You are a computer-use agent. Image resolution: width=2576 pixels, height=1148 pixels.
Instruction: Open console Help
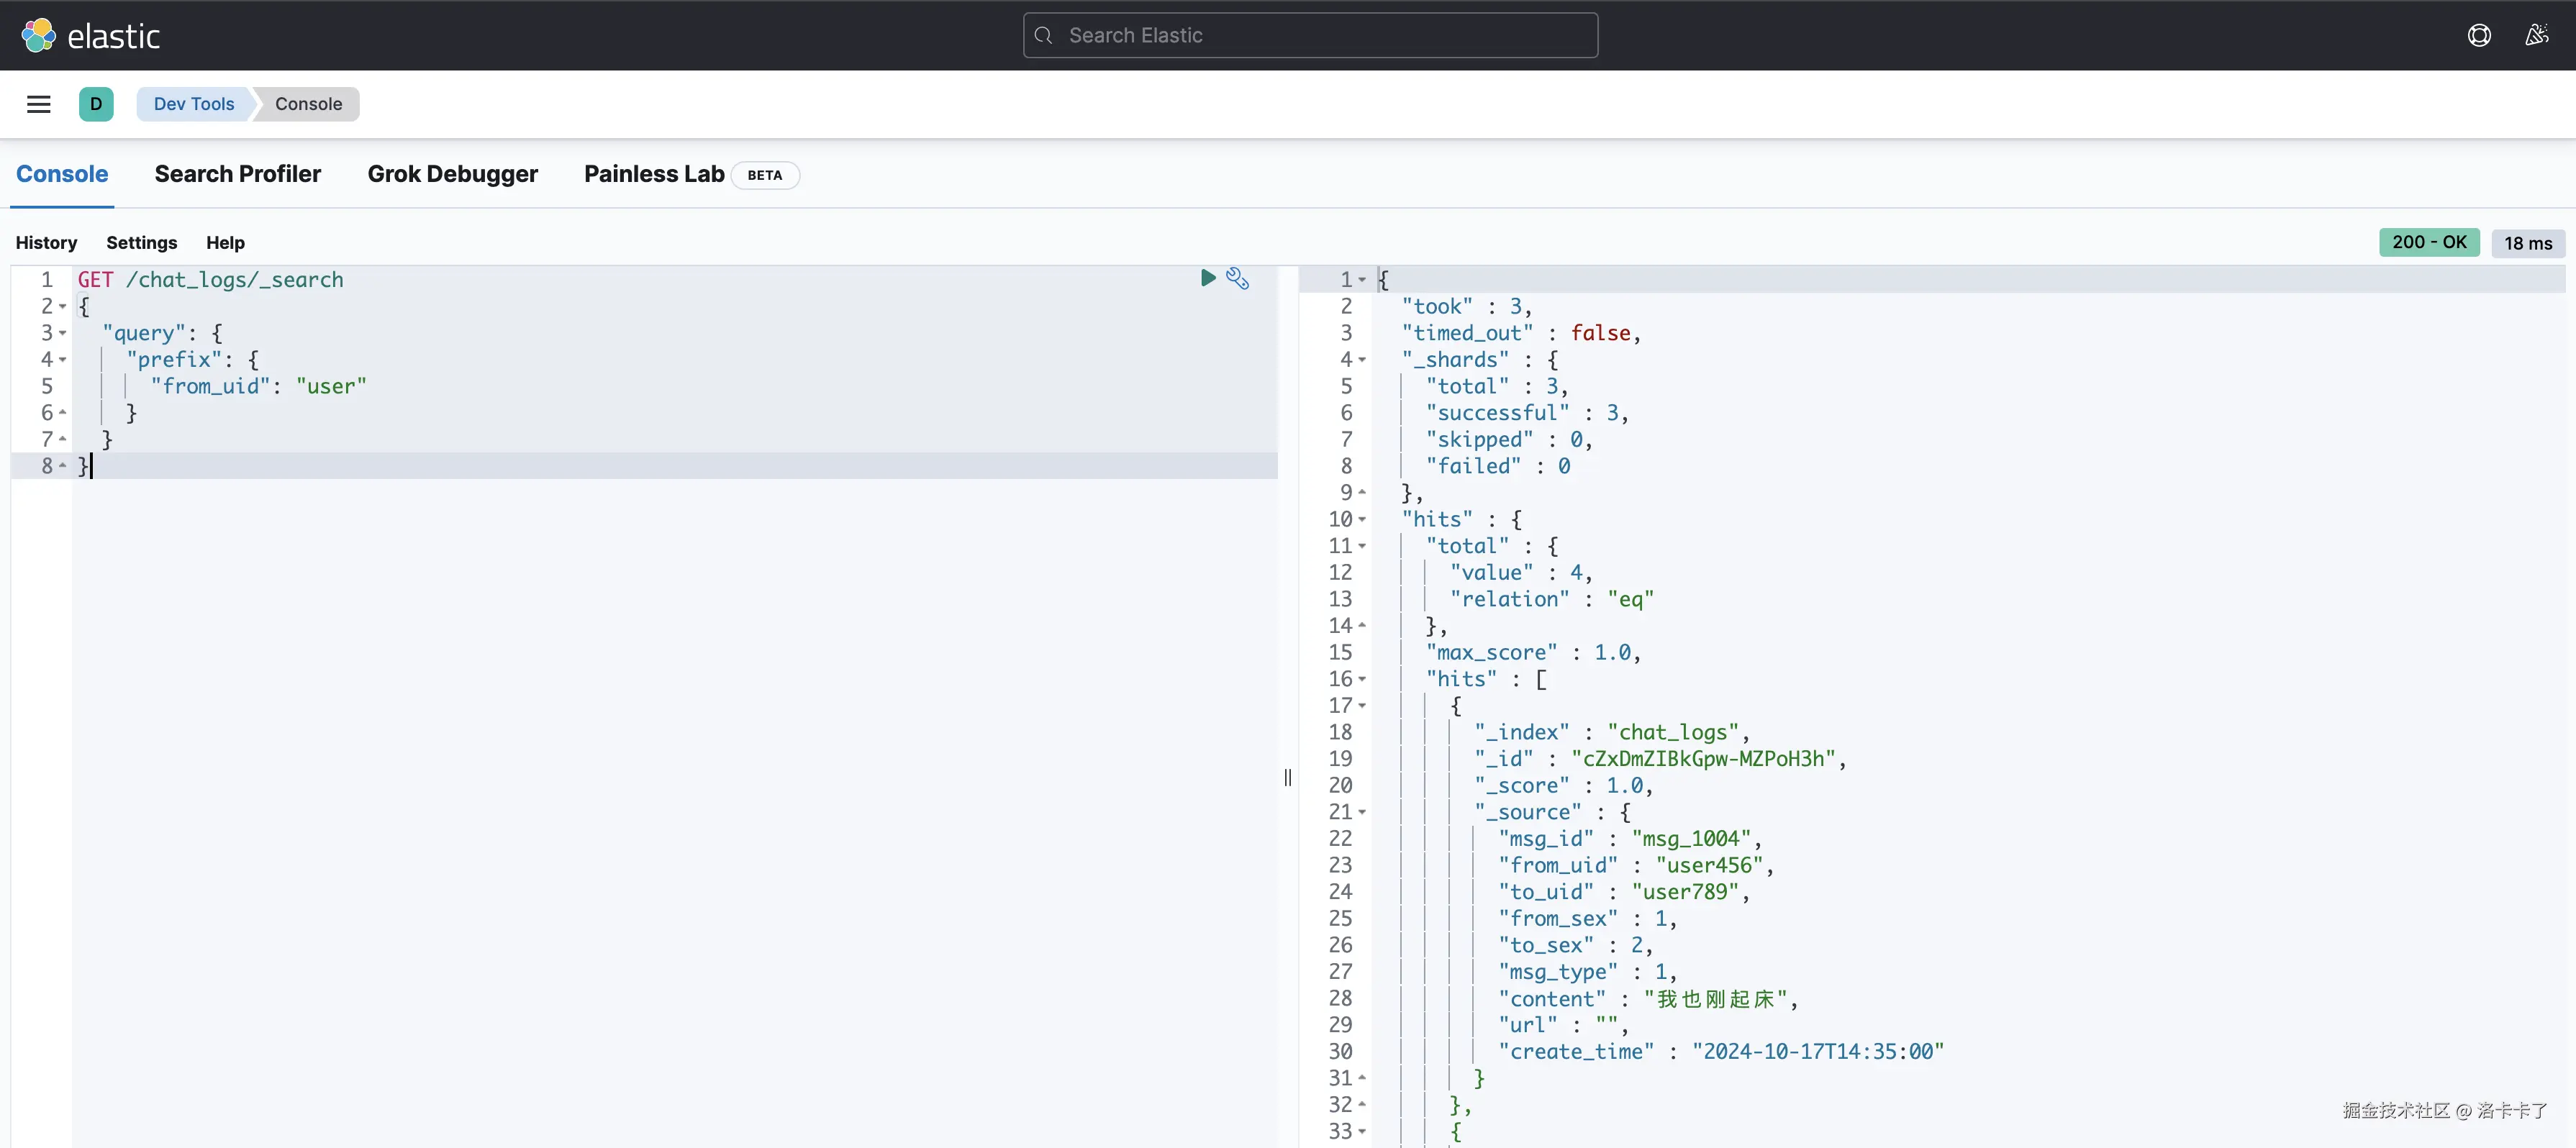pyautogui.click(x=225, y=243)
